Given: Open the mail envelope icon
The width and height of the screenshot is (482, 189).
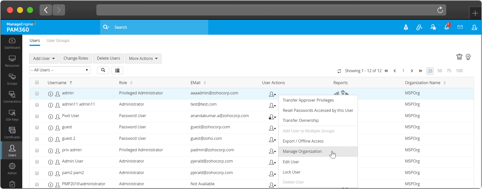Looking at the screenshot, I should pyautogui.click(x=460, y=27).
